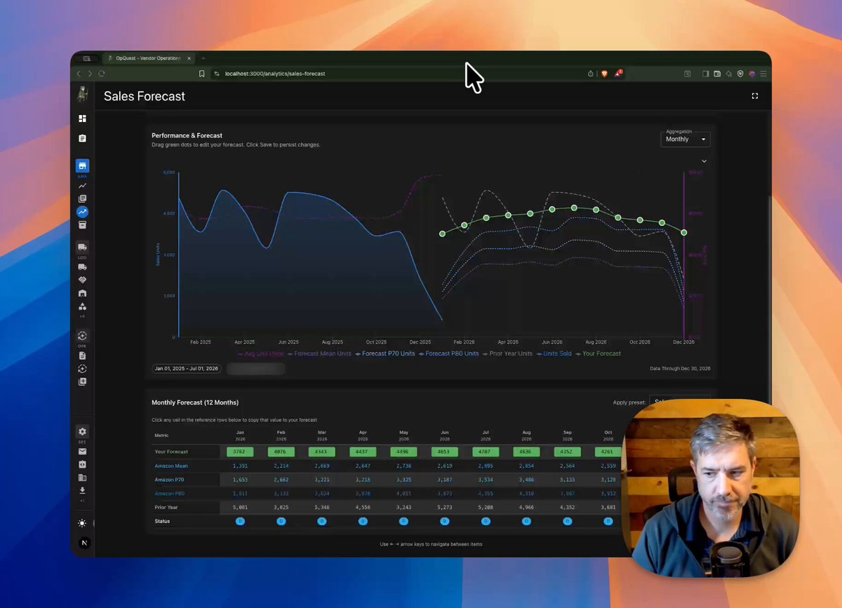Open the browser hamburger menu

click(x=763, y=74)
